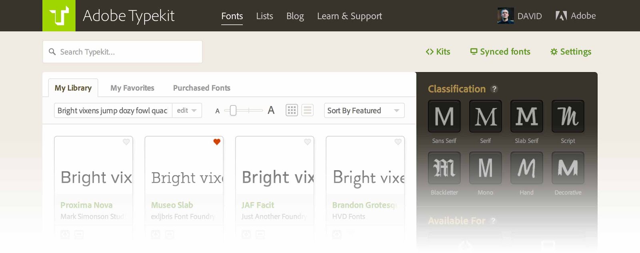This screenshot has width=640, height=253.
Task: Open the Synced fonts link
Action: click(500, 52)
